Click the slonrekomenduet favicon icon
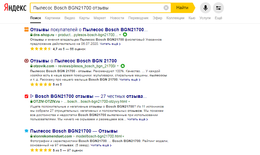The width and height of the screenshot is (260, 155). pyautogui.click(x=27, y=131)
